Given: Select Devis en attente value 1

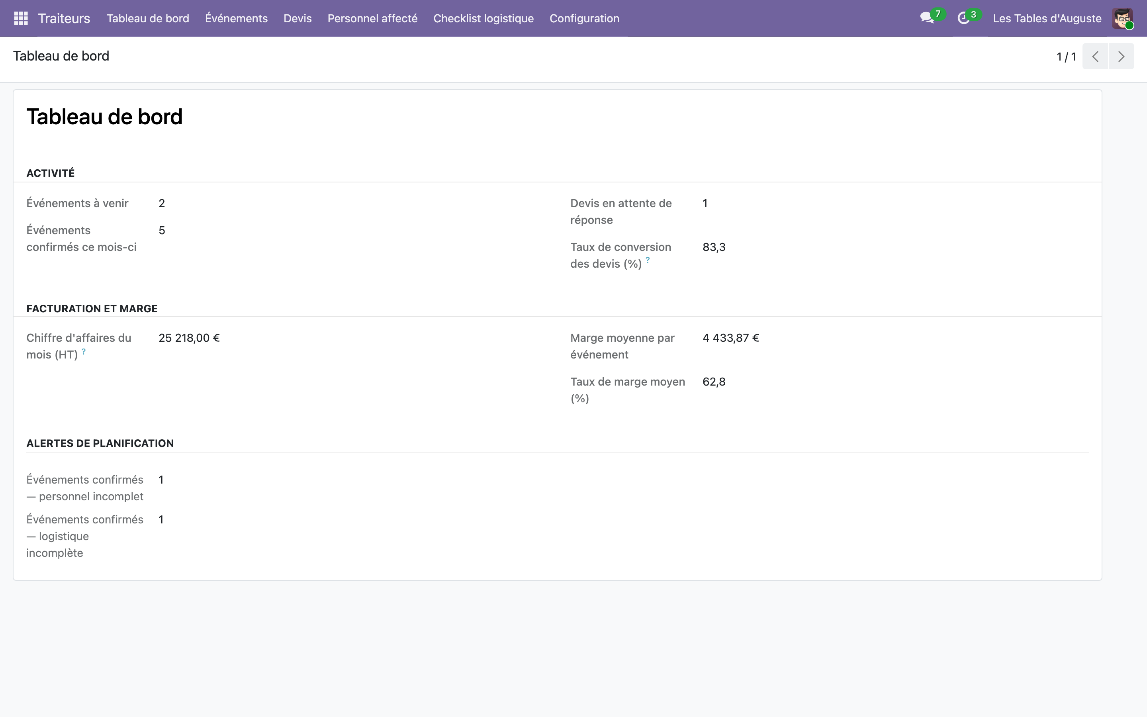Looking at the screenshot, I should (x=705, y=204).
